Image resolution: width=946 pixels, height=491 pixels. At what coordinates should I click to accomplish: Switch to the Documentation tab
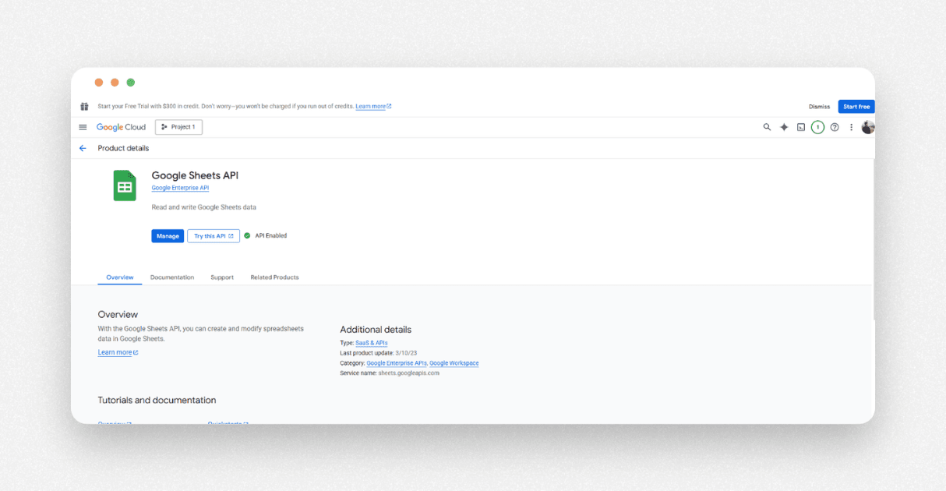pos(172,277)
